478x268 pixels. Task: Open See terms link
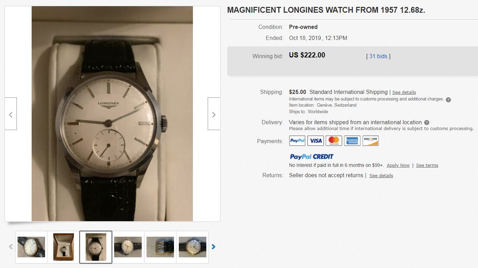coord(427,165)
